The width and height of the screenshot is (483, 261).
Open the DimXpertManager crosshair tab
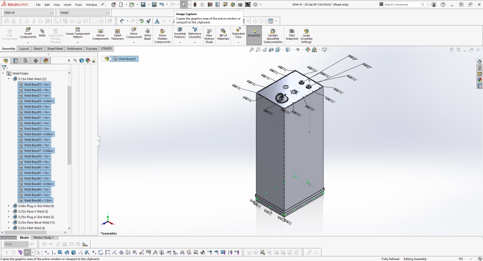tap(36, 61)
